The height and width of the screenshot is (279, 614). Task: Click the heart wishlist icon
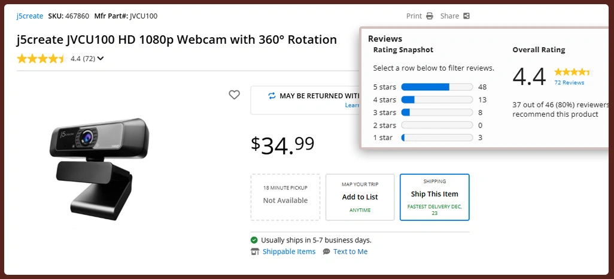234,95
